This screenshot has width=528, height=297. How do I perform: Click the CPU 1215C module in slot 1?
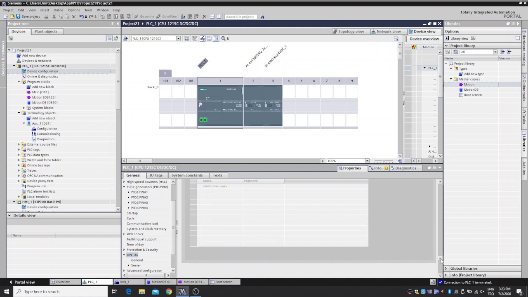[220, 106]
